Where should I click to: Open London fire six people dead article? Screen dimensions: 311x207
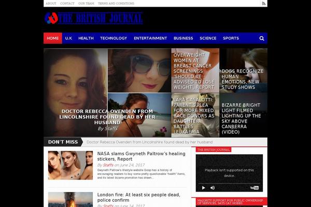coord(138,197)
